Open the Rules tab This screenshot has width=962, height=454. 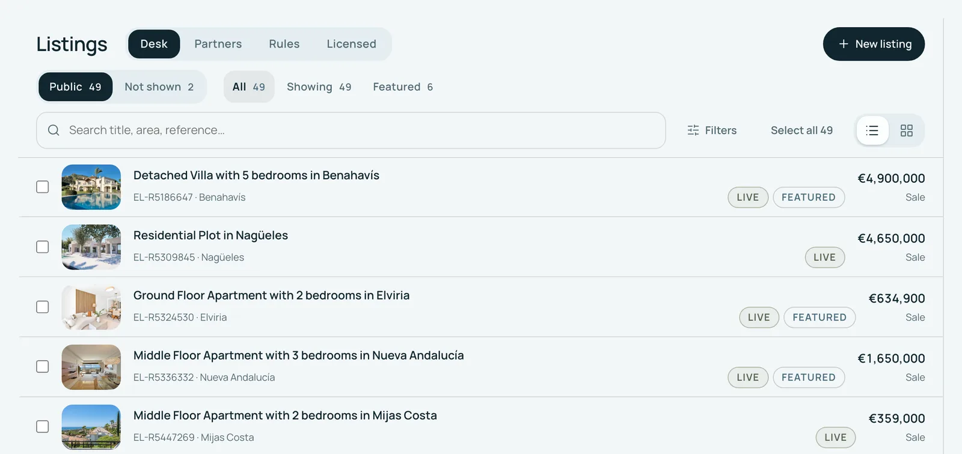click(x=284, y=44)
